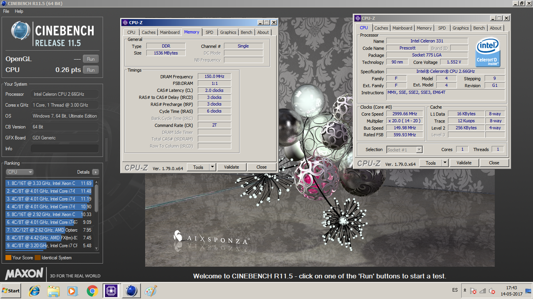Open the Action Center flag icon
Image resolution: width=533 pixels, height=299 pixels.
coord(473,291)
